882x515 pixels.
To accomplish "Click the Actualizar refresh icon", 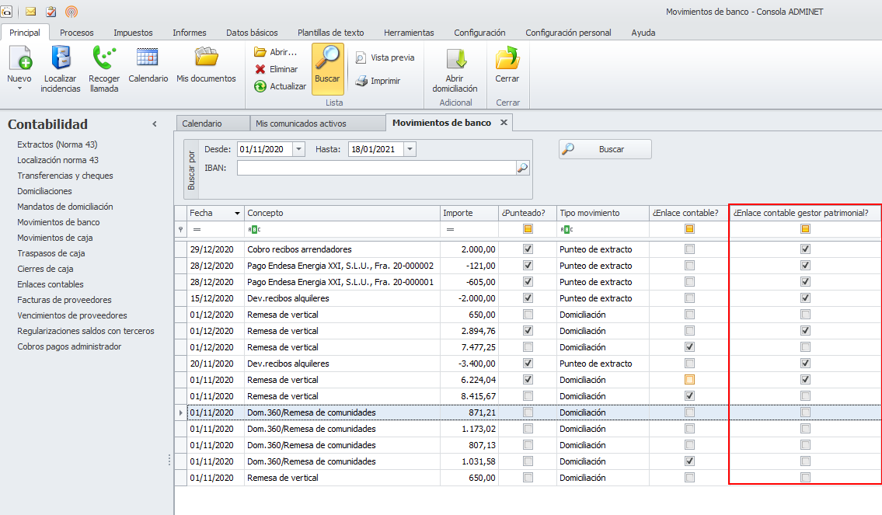I will click(260, 86).
